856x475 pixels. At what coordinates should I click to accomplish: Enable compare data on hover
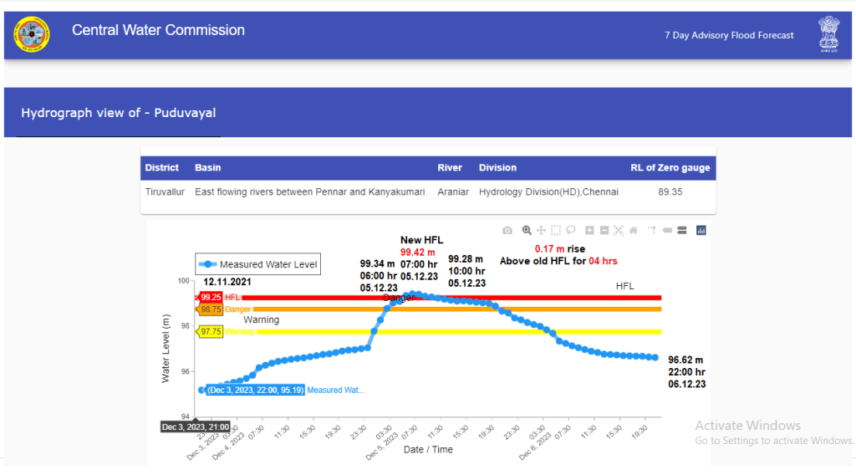point(682,230)
